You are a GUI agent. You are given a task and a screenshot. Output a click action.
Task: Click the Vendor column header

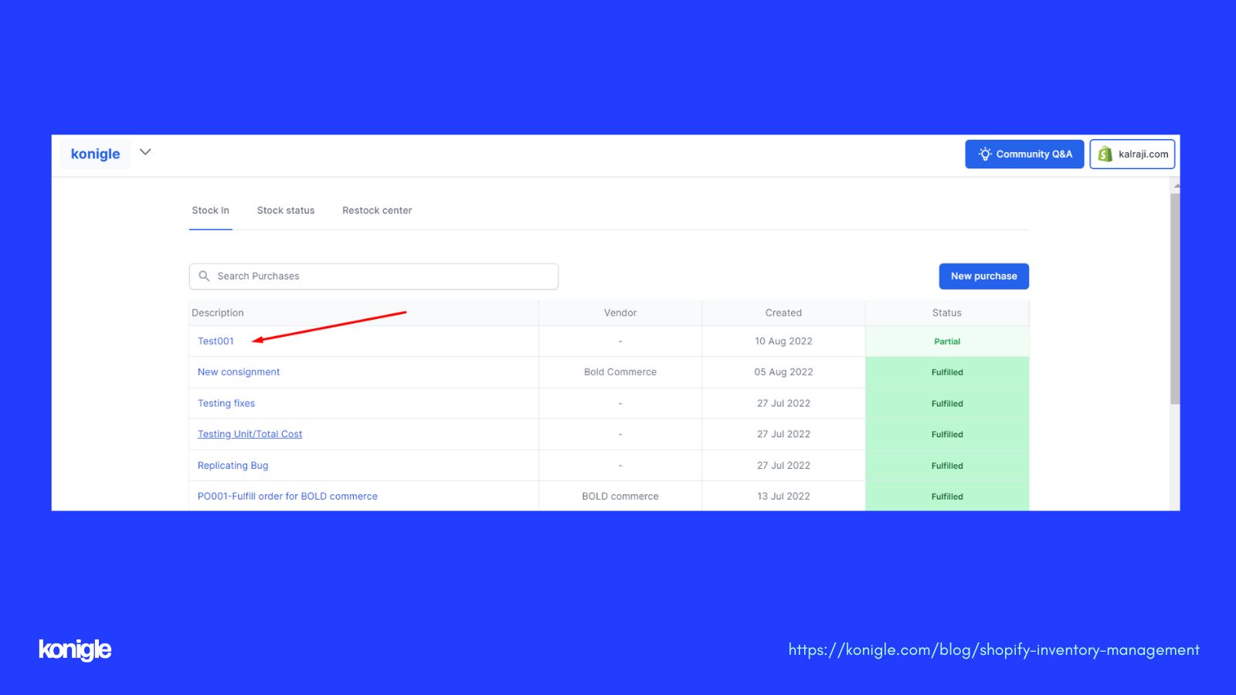pos(620,313)
